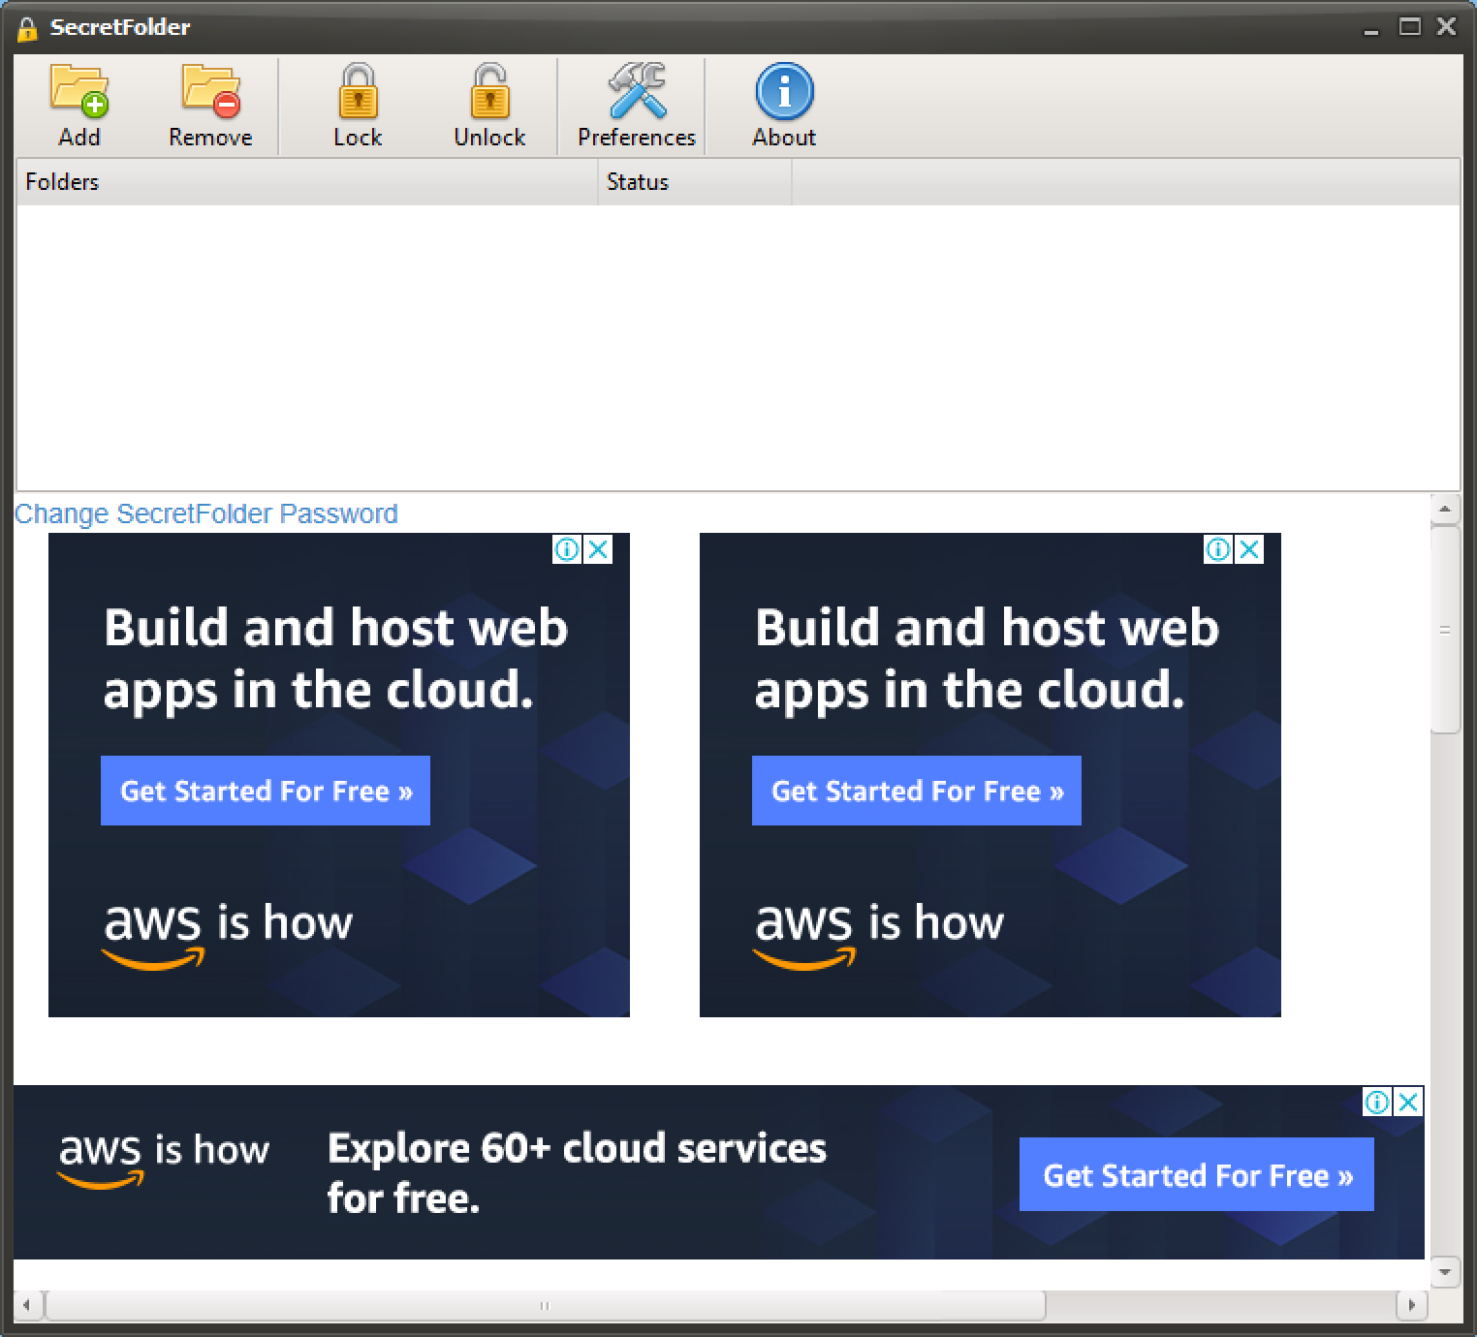This screenshot has height=1337, width=1477.
Task: Click the horizontal scrollbar right arrow
Action: [1411, 1305]
